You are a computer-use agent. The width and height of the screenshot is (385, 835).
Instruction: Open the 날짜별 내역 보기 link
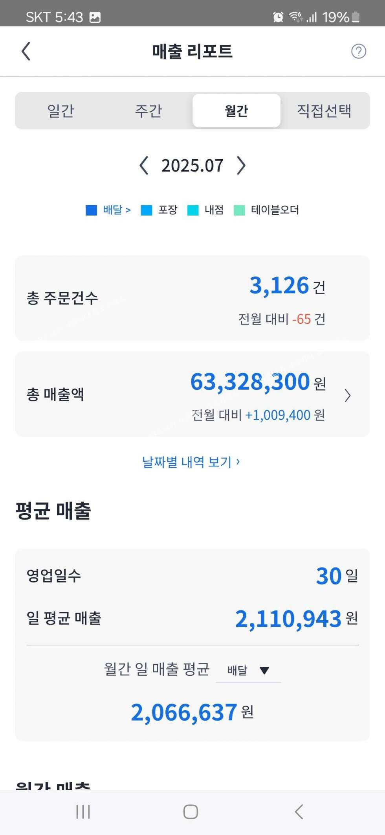coord(191,462)
